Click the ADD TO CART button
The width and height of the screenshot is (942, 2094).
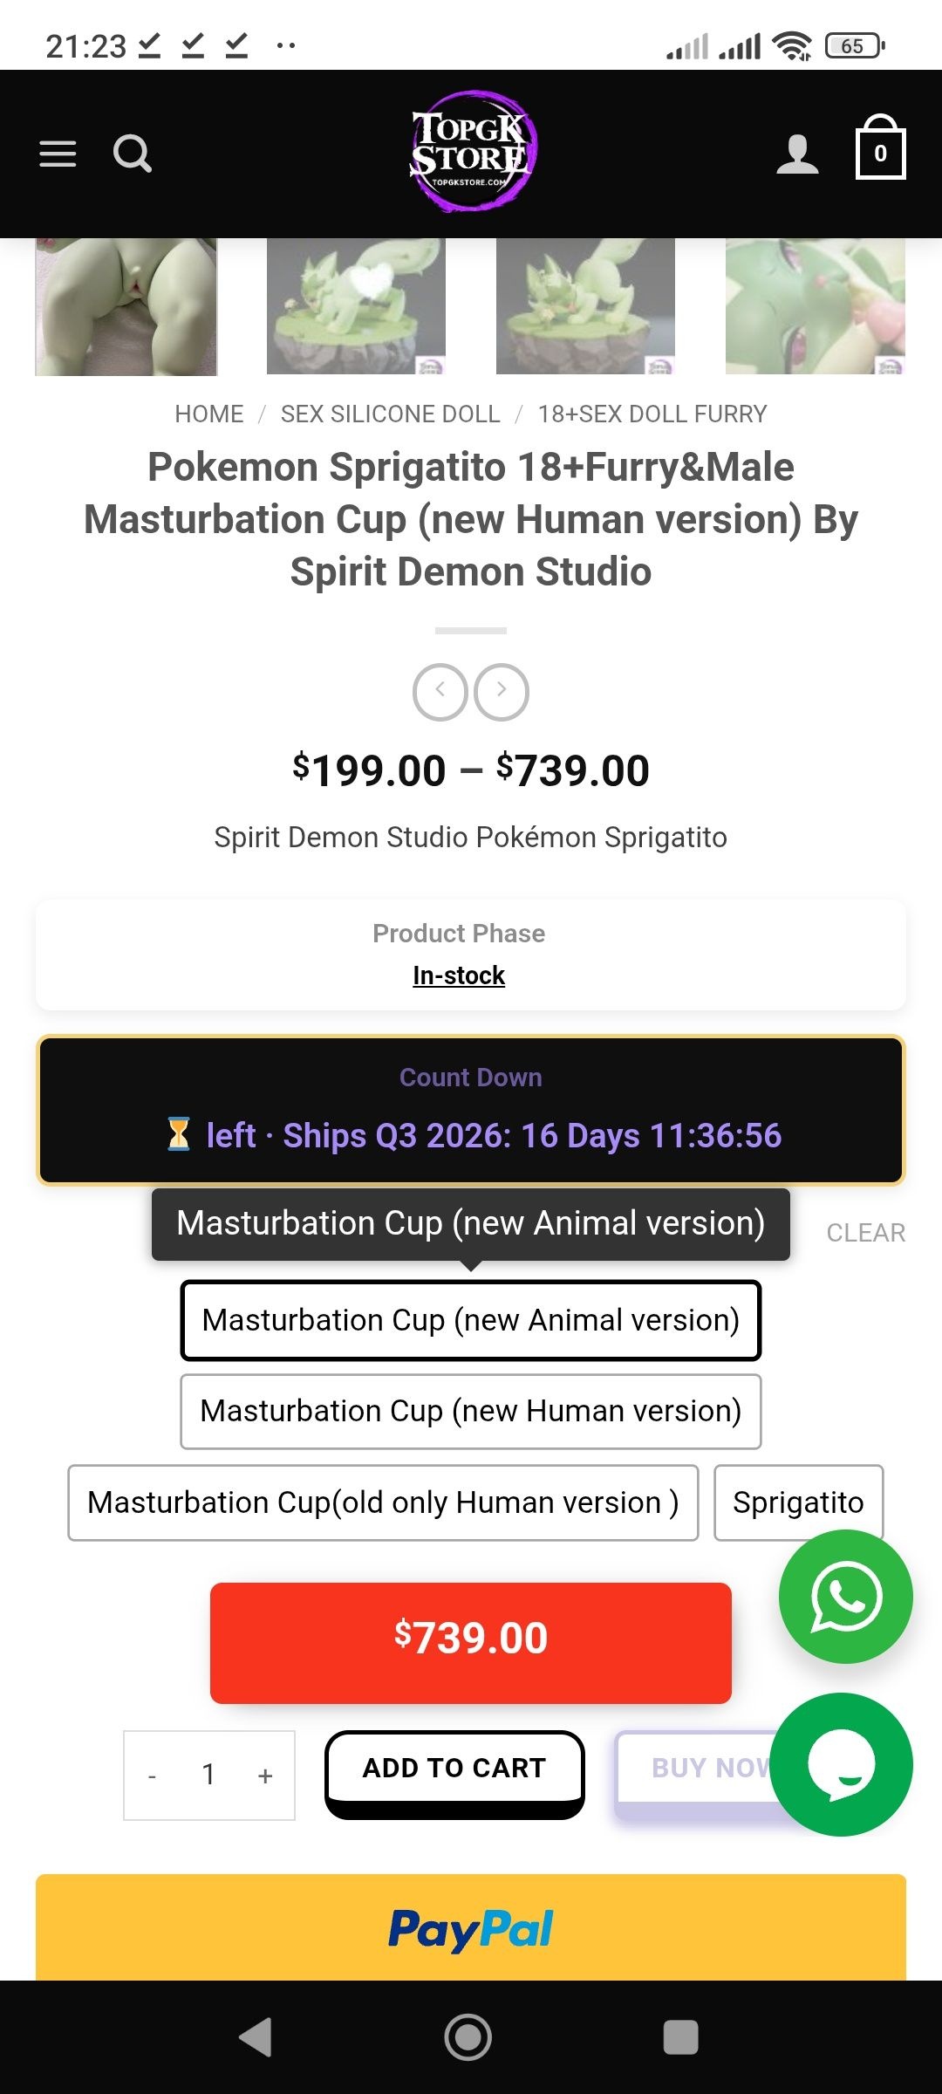454,1774
